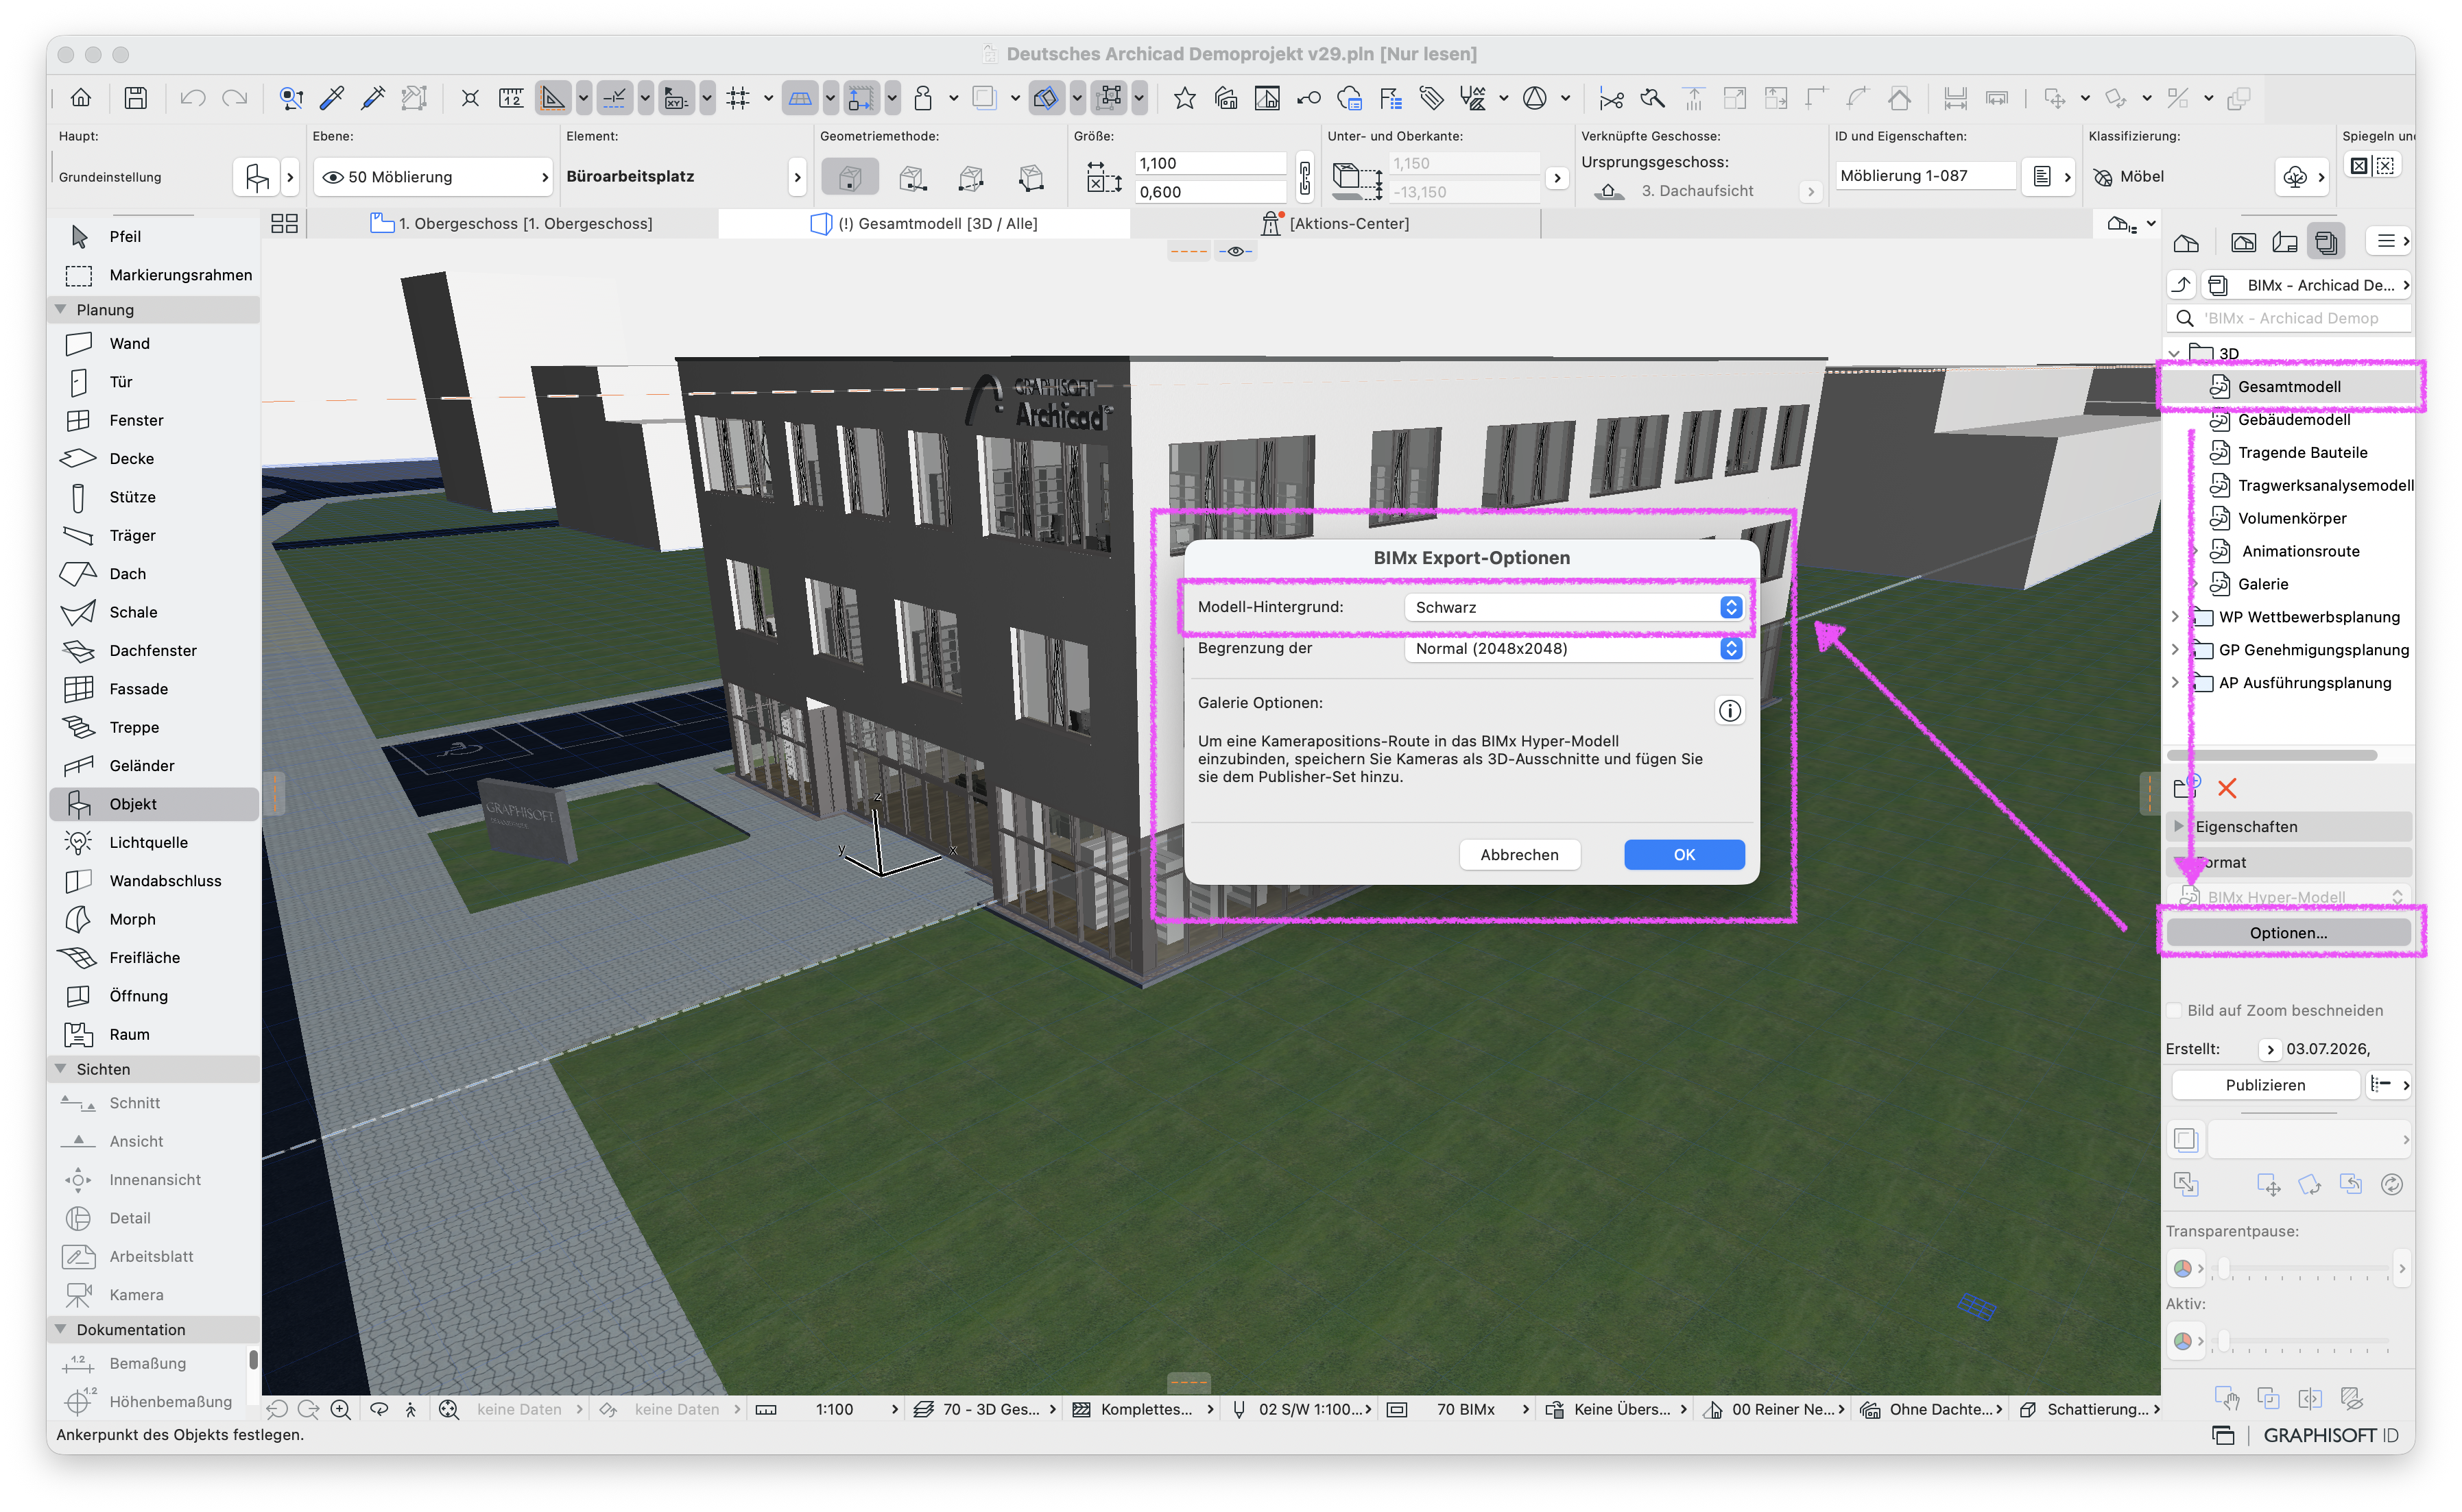Toggle the 50 Möblierung layer eye icon
2462x1512 pixels.
point(332,177)
